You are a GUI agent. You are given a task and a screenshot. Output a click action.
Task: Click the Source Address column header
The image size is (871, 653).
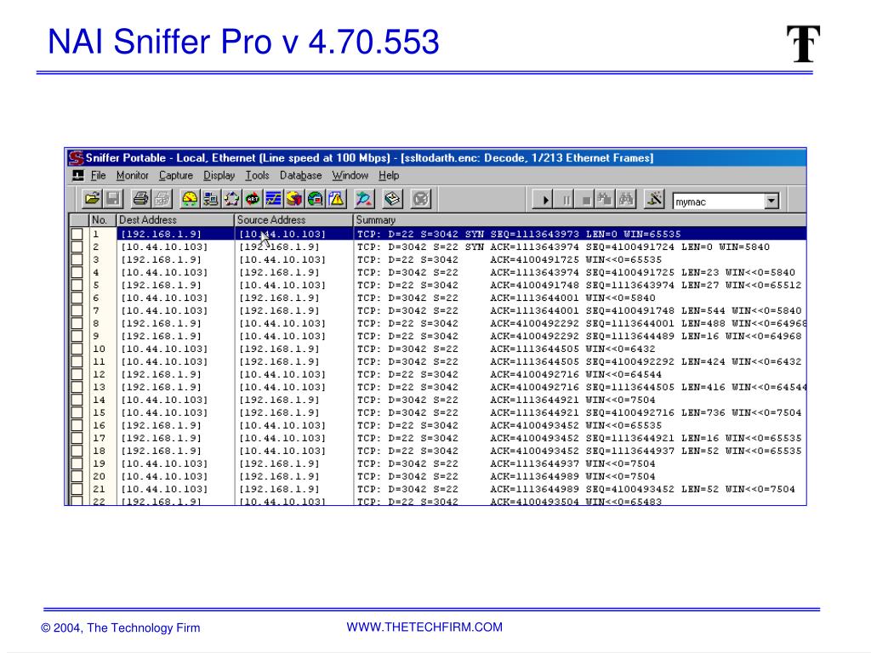pyautogui.click(x=293, y=220)
